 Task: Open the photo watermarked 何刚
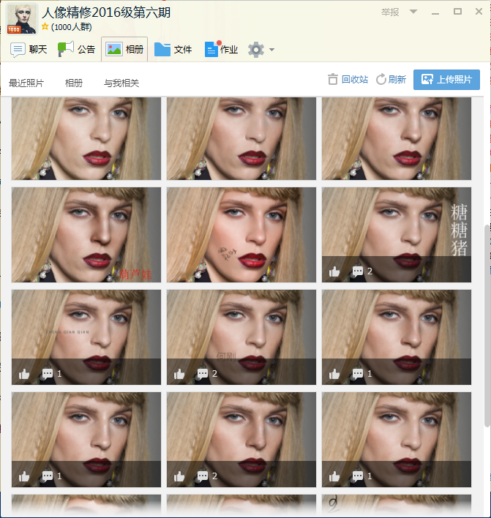241,337
